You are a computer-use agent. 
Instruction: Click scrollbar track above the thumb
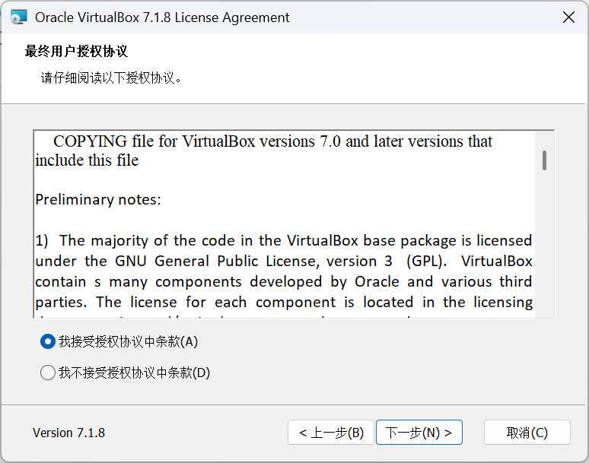point(545,141)
